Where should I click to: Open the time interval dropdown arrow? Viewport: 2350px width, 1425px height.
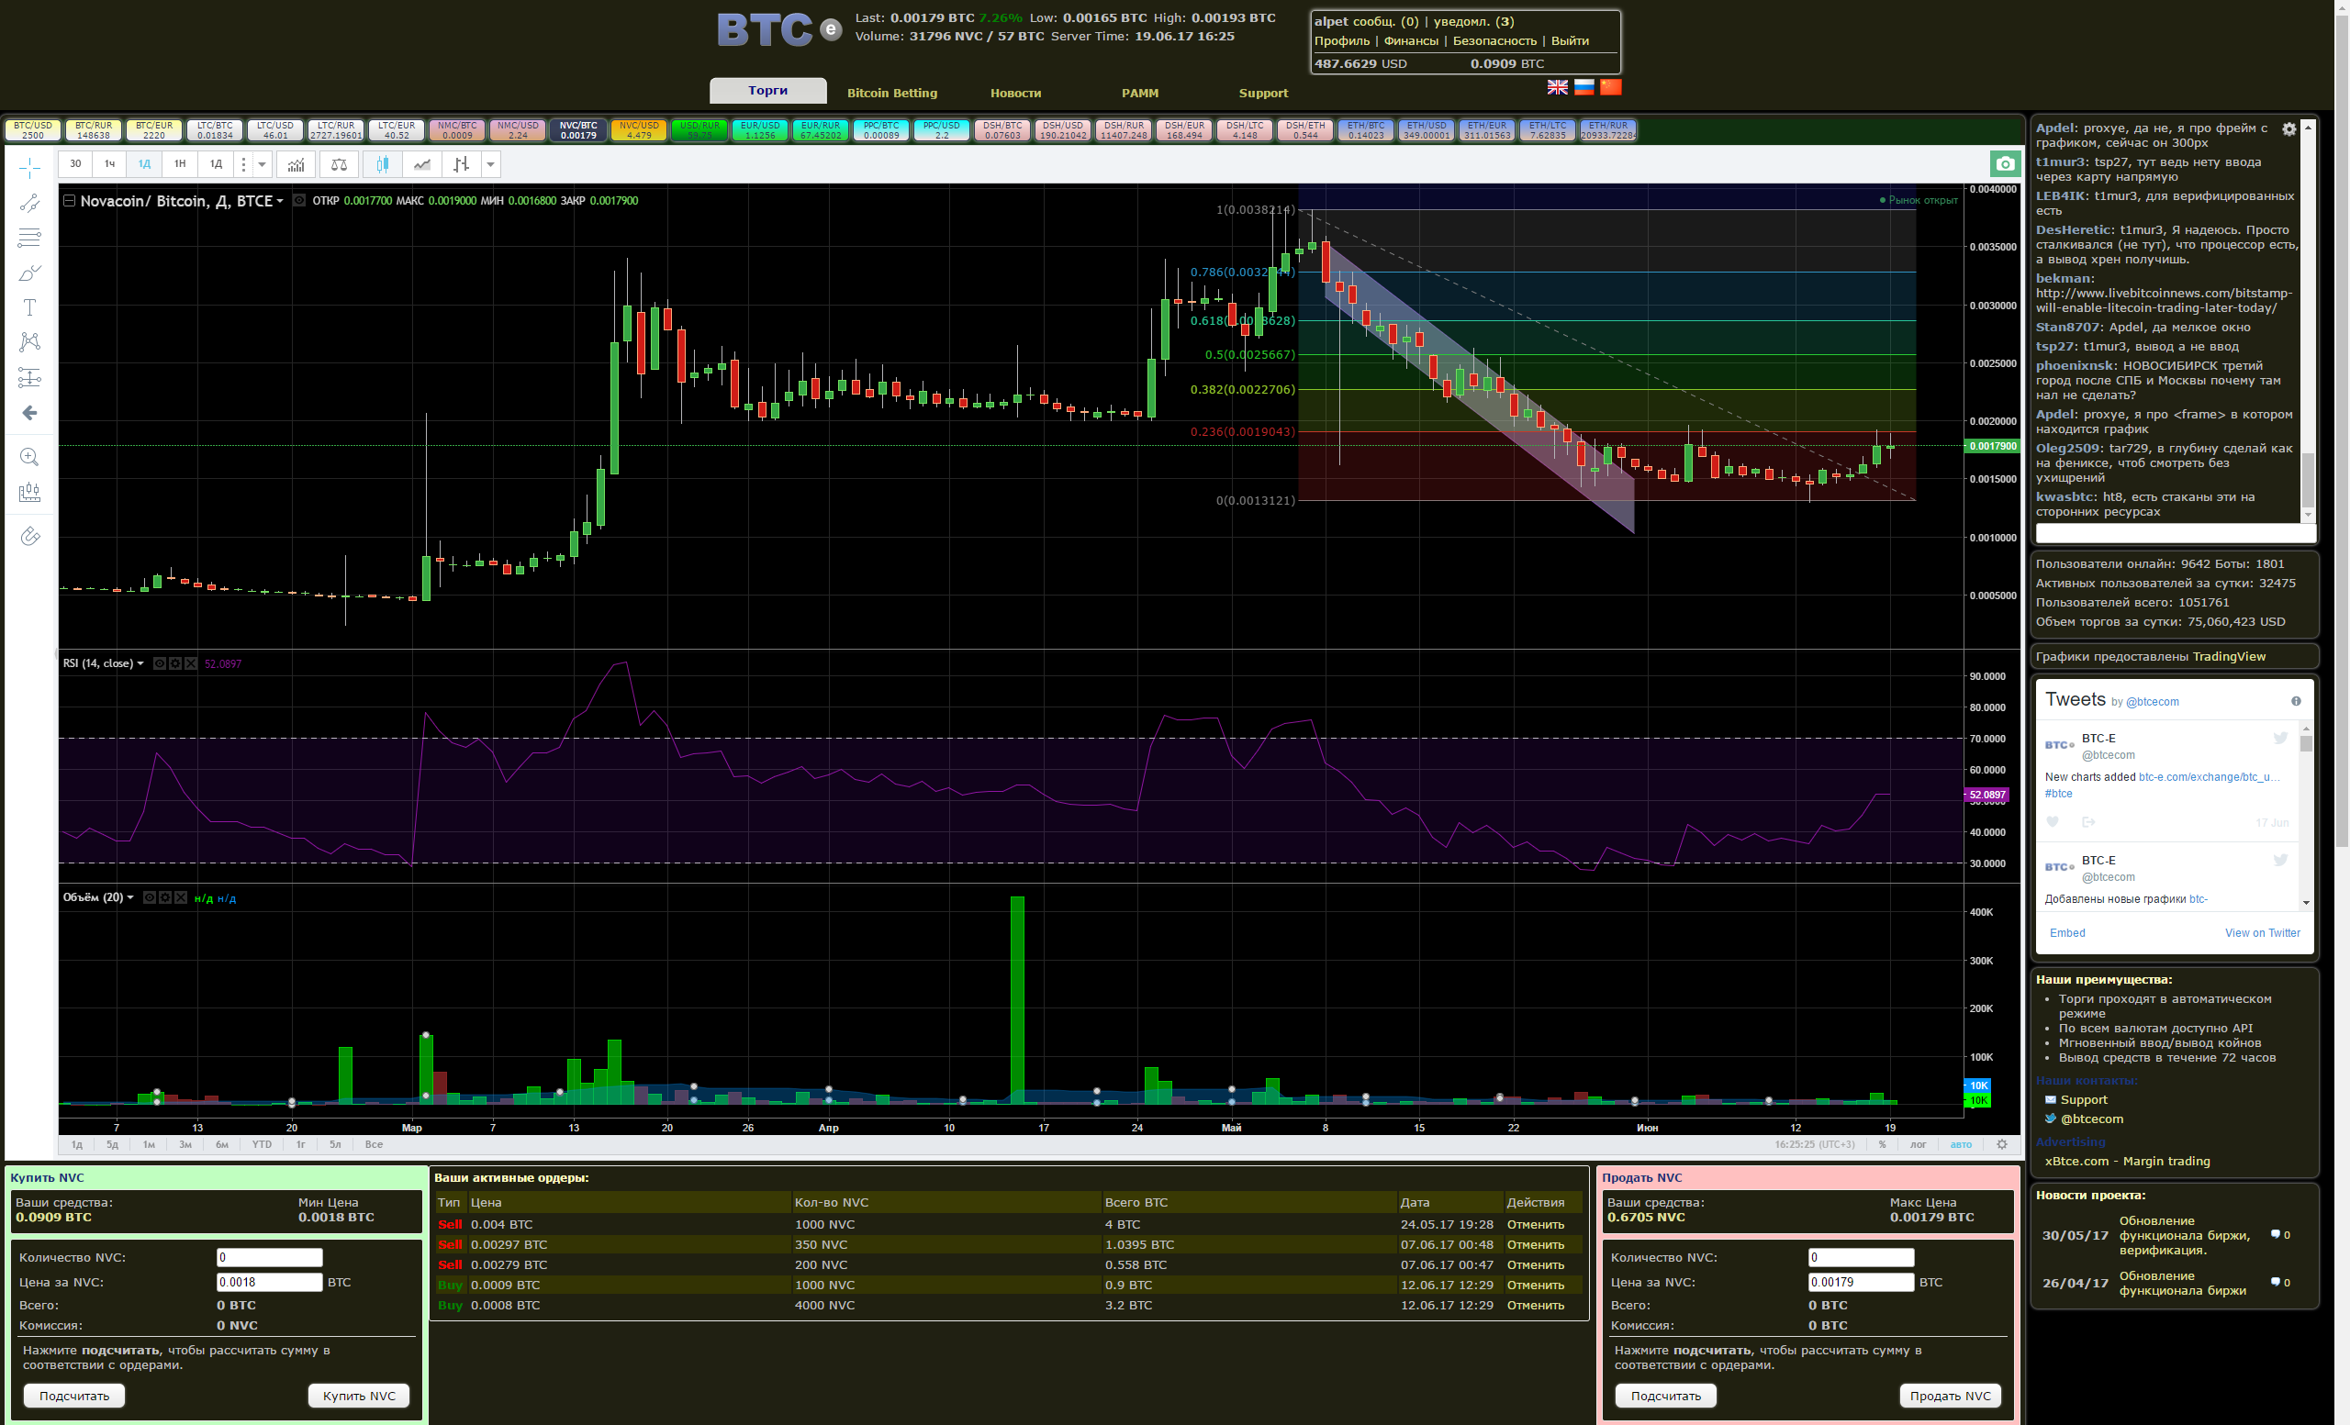[x=263, y=165]
